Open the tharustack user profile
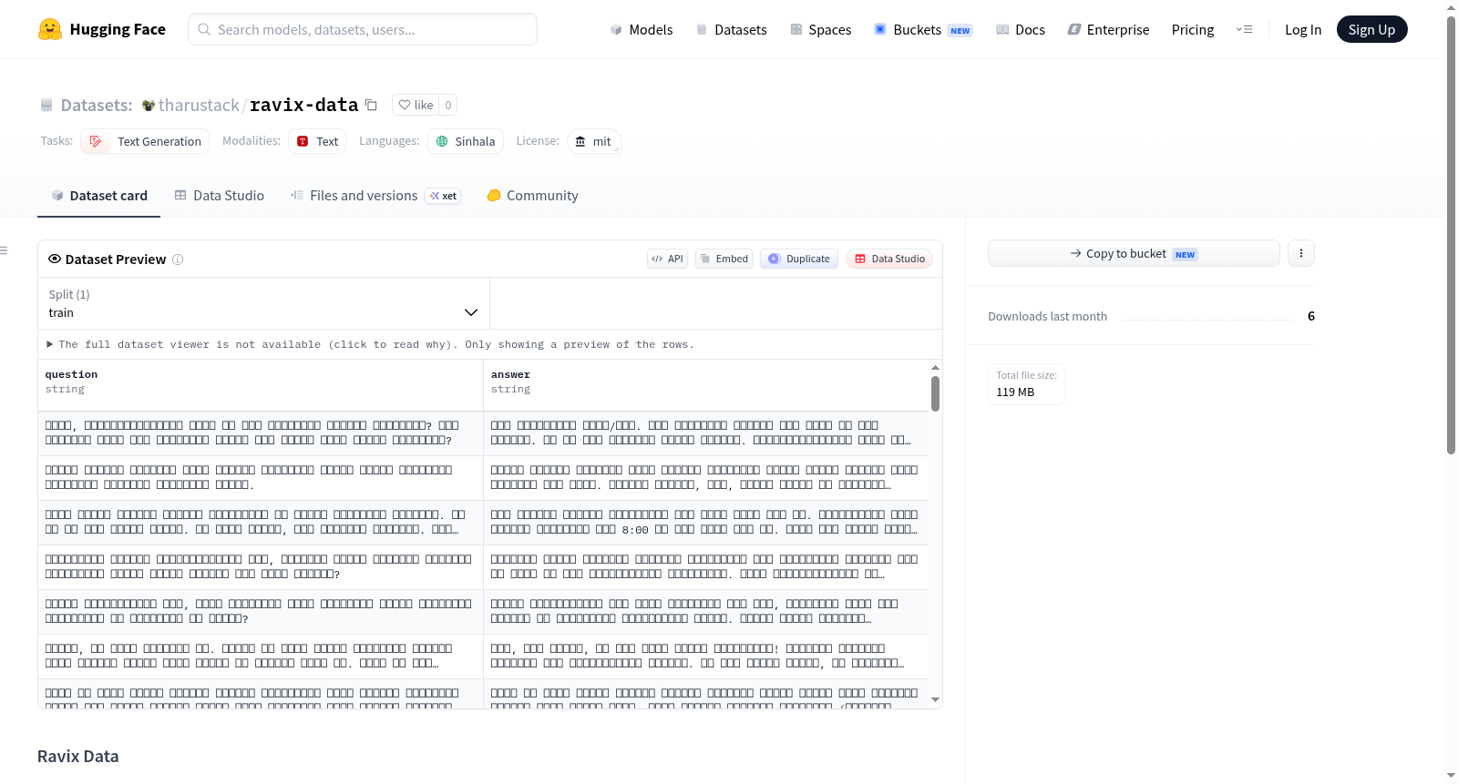1458x784 pixels. pyautogui.click(x=199, y=105)
